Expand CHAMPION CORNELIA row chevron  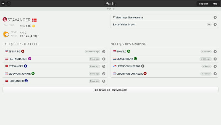pyautogui.click(x=215, y=74)
